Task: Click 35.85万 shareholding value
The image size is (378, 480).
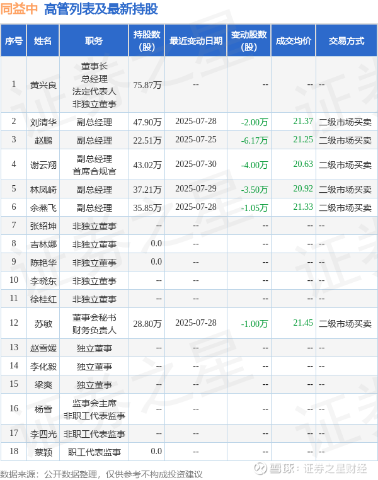Action: pyautogui.click(x=147, y=207)
